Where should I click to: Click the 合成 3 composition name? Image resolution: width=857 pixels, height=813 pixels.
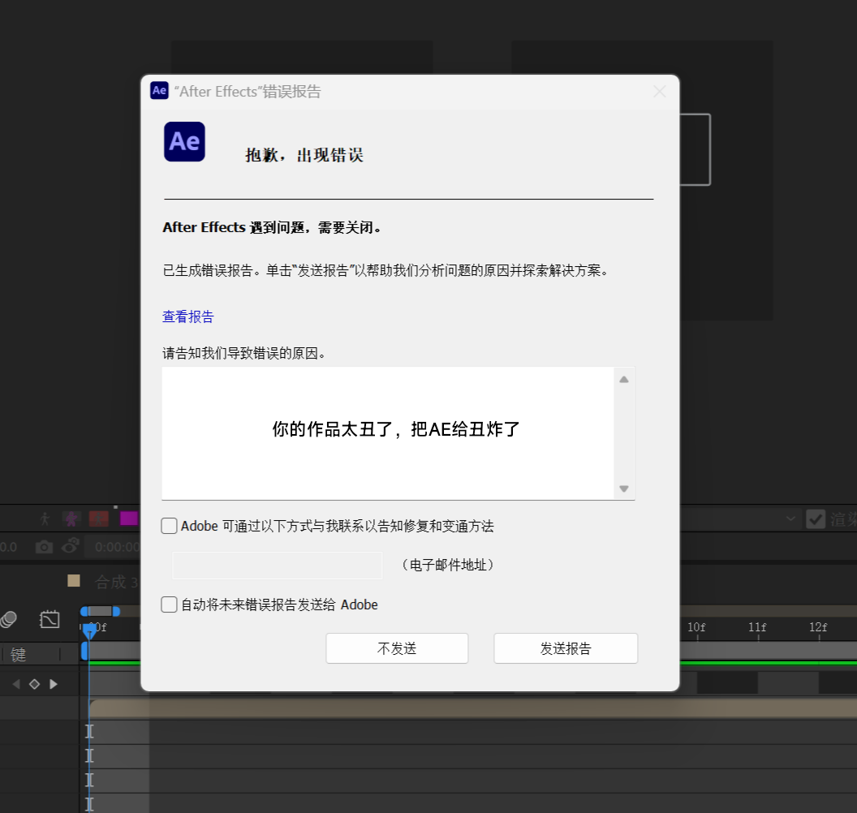(116, 582)
